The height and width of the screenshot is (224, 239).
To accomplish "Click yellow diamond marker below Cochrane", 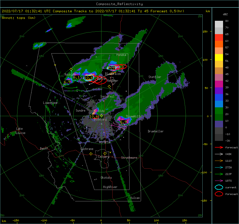I will pos(91,154).
